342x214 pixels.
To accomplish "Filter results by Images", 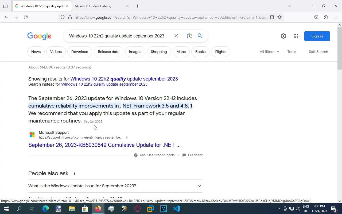I will pos(135,52).
